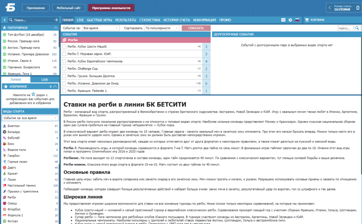Click the Мобильный сайт button
Viewport: 362px width, 224px height.
[x=69, y=8]
